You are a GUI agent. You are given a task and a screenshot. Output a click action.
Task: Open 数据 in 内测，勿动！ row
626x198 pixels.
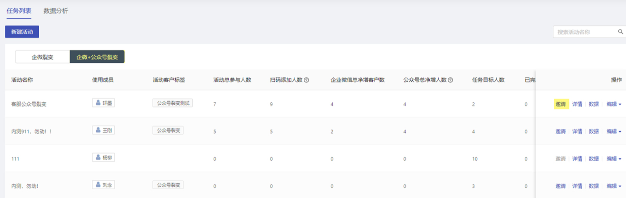tap(594, 186)
